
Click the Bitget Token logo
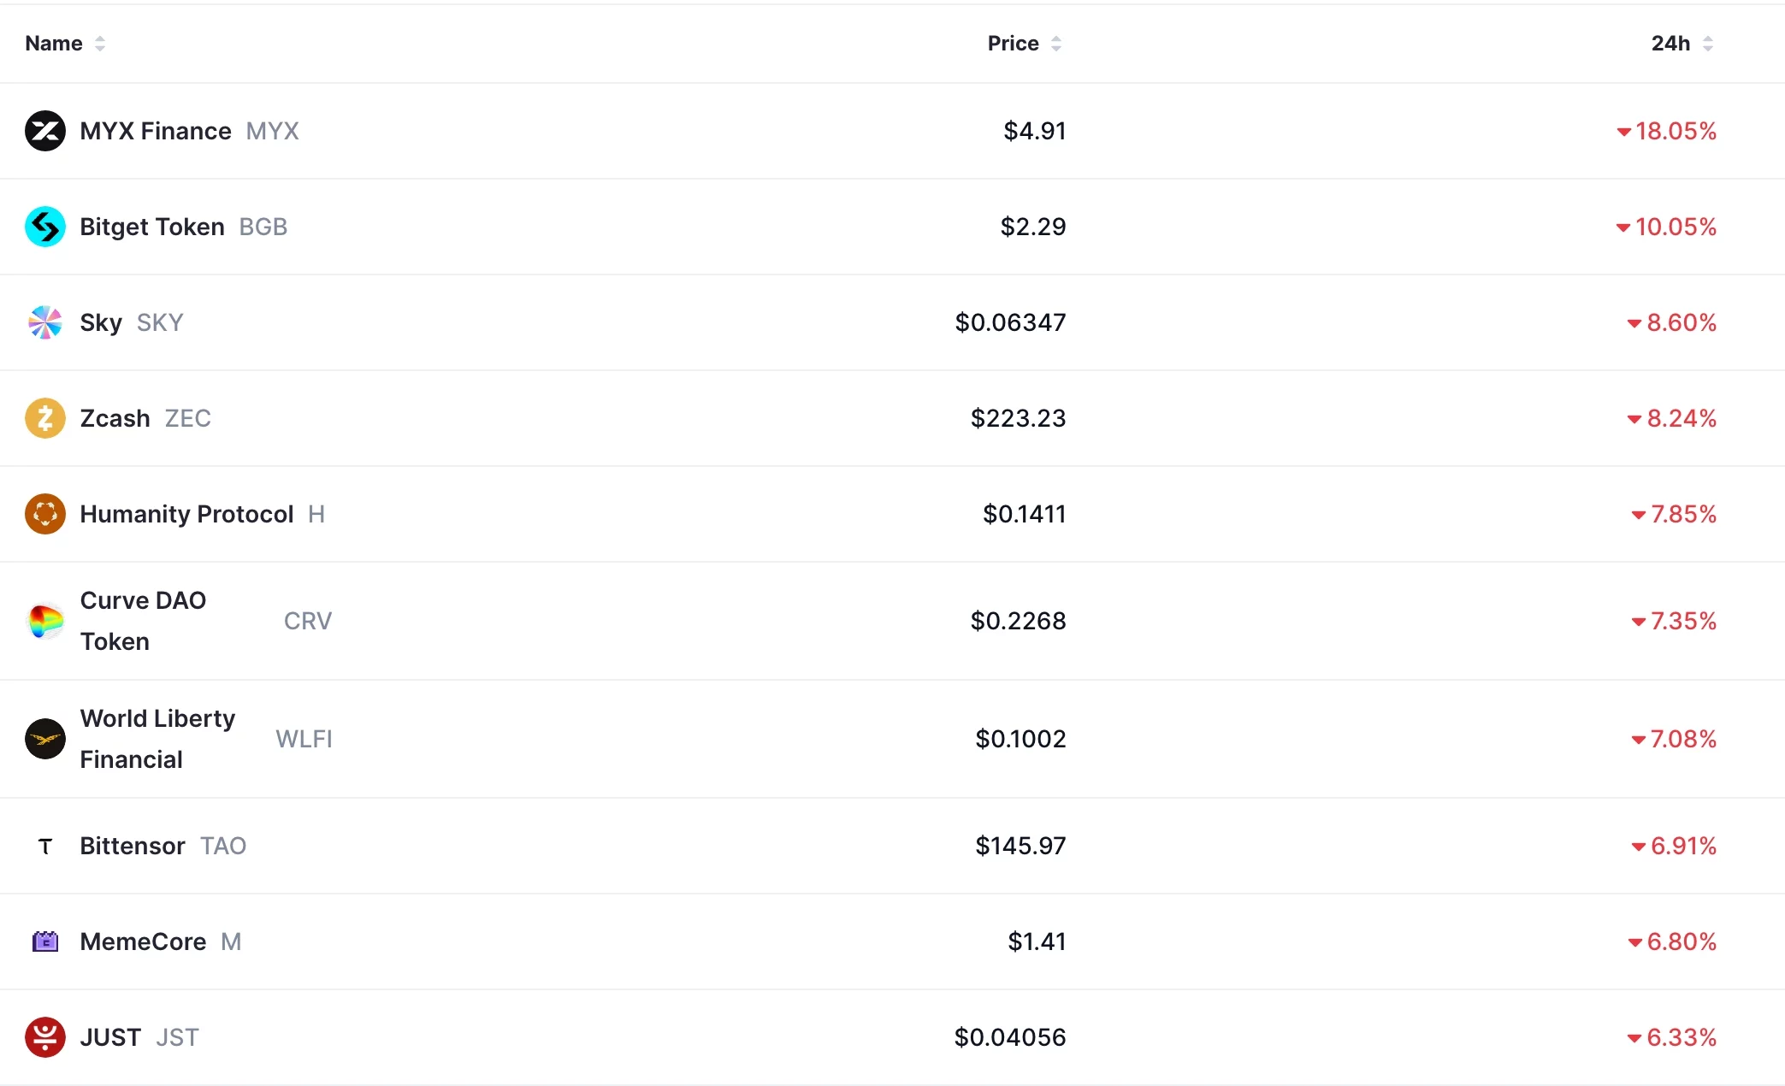pos(45,227)
